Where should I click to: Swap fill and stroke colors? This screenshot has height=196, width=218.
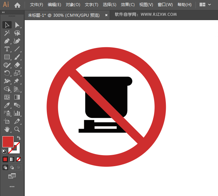coord(19,138)
